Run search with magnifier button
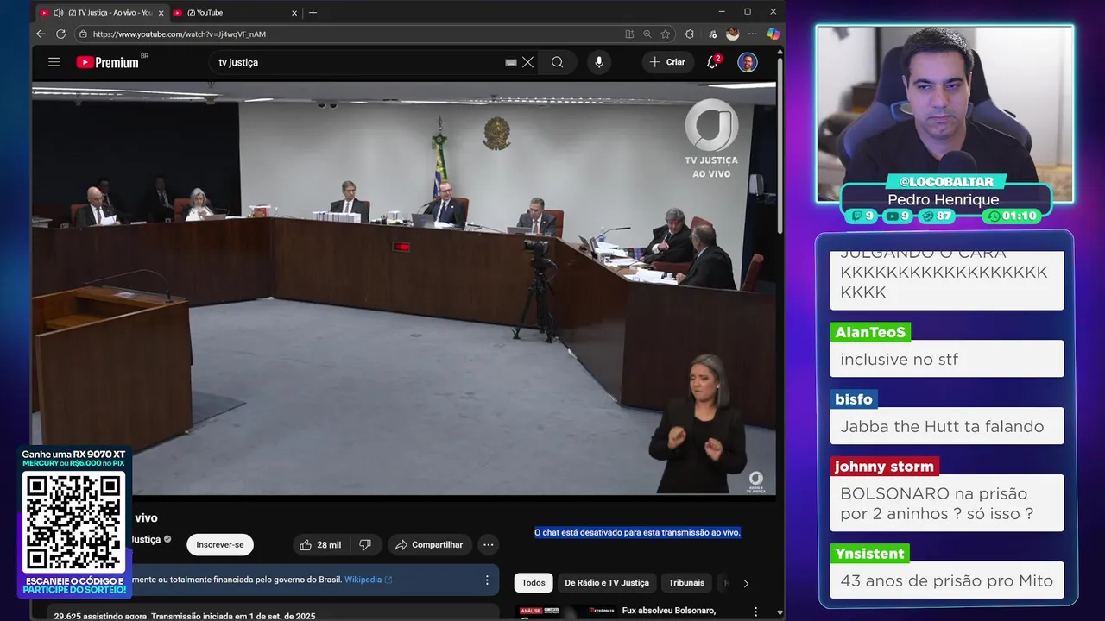1105x621 pixels. (x=558, y=62)
